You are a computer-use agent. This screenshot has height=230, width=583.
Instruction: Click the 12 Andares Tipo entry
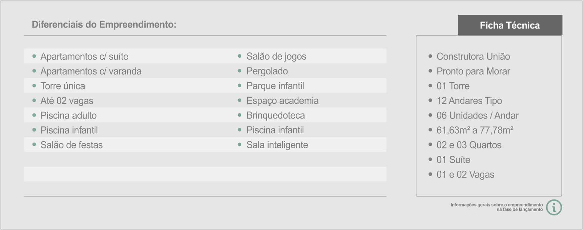point(469,101)
